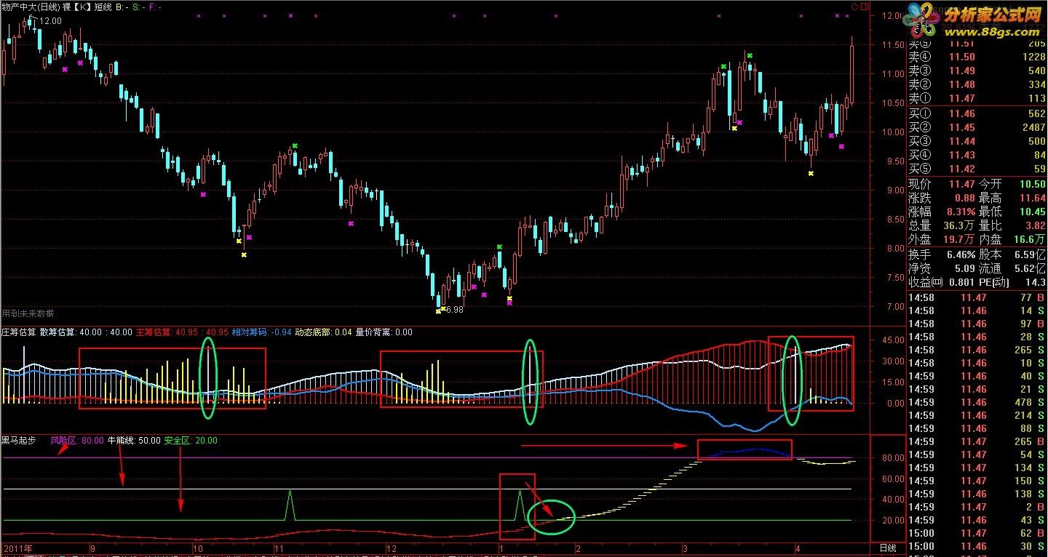Click the 股本 6.59亿 quote value

click(1031, 255)
